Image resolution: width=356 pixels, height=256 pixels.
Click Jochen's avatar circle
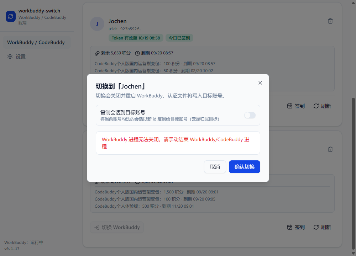tap(97, 24)
